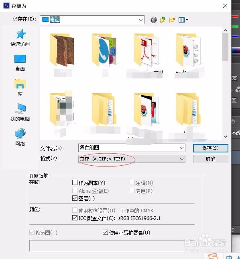Expand the 文件名 dropdown arrow
The width and height of the screenshot is (240, 259).
[x=182, y=148]
